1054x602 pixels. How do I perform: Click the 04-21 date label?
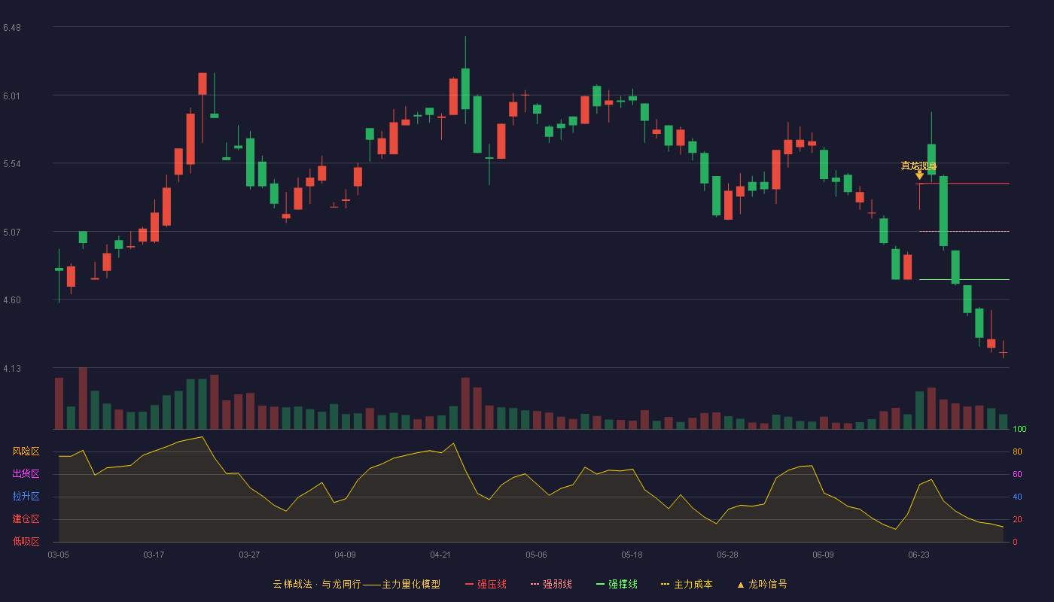[x=440, y=555]
